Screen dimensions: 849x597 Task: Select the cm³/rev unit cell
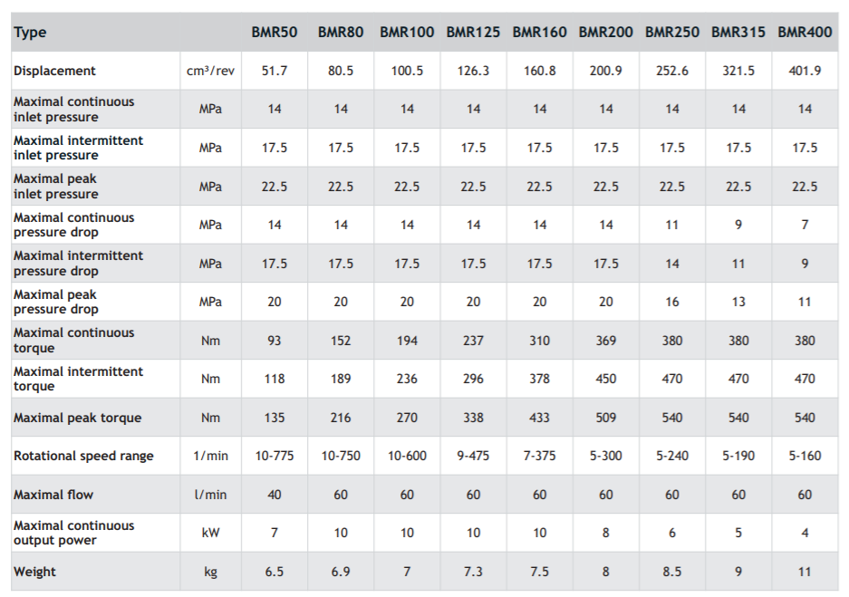(x=210, y=71)
